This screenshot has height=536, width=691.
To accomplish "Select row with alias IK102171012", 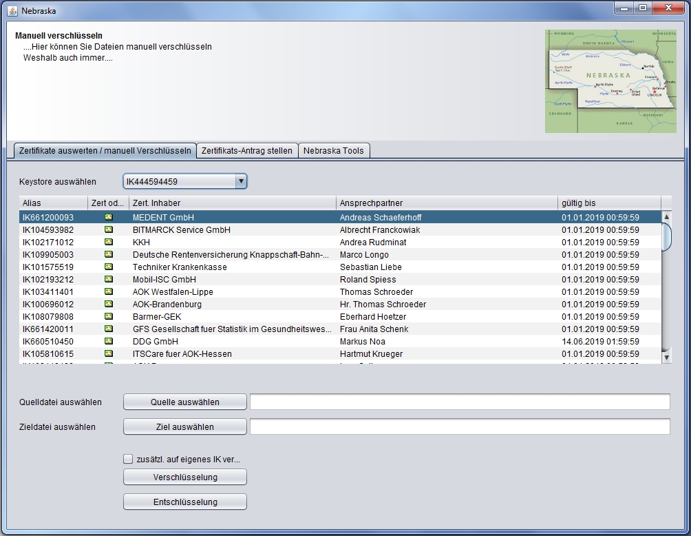I will pyautogui.click(x=340, y=242).
